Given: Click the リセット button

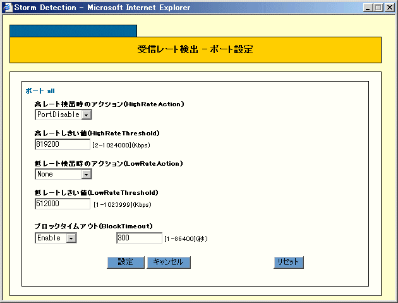Looking at the screenshot, I should 289,262.
